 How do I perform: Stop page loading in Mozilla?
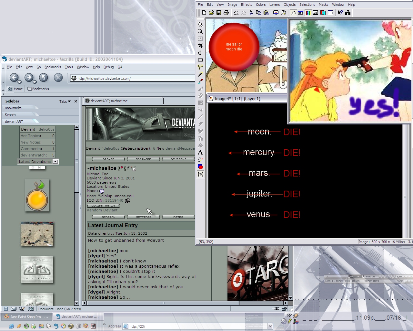click(58, 77)
